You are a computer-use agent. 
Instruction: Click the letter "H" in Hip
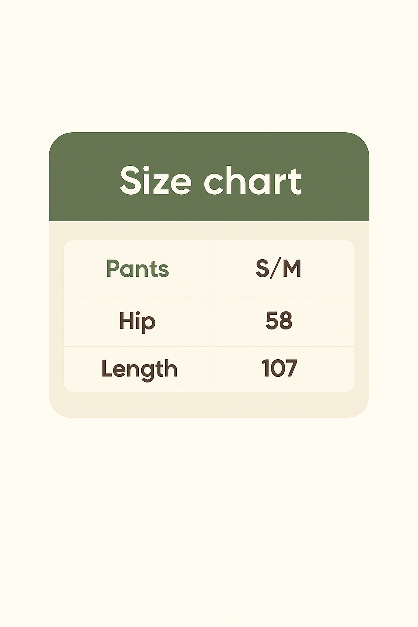tap(127, 320)
